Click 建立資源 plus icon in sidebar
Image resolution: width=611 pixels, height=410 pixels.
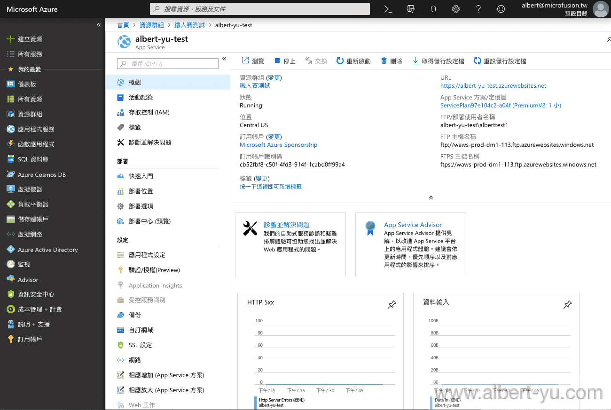coord(11,39)
